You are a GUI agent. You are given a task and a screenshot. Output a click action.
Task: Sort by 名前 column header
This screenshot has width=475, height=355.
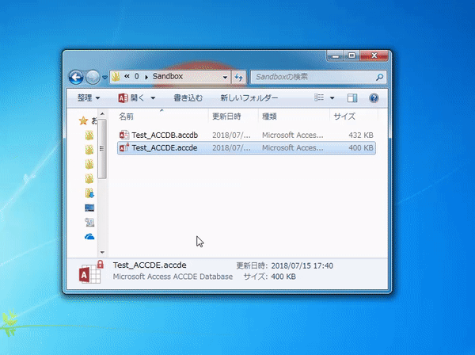(126, 116)
